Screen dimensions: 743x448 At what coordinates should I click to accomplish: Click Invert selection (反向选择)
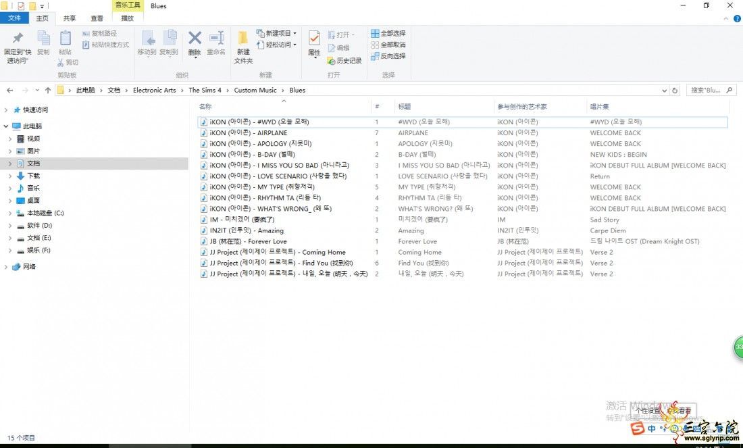click(388, 56)
